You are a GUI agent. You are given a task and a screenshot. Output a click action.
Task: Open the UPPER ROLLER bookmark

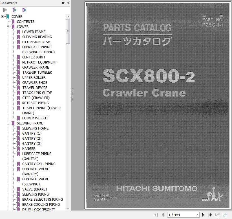point(34,78)
